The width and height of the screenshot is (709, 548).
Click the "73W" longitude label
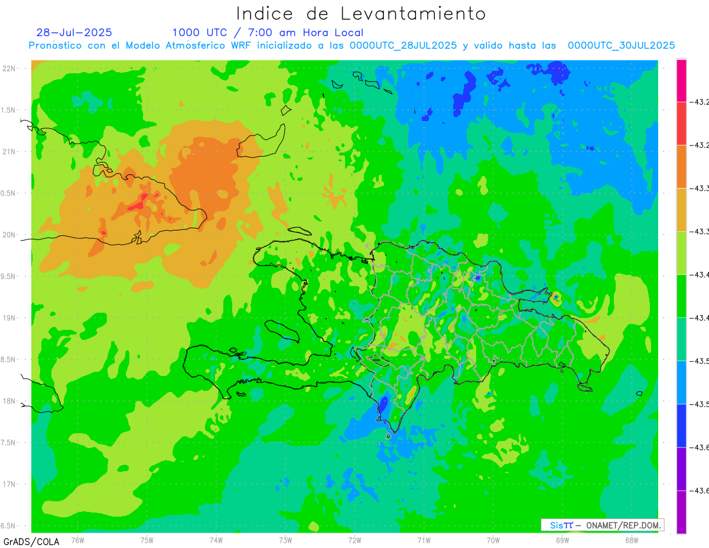285,540
